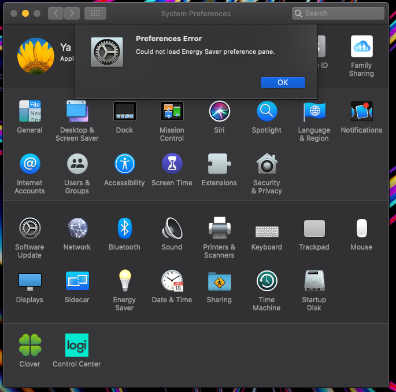Open the General preference pane
Image resolution: width=396 pixels, height=392 pixels.
coord(30,111)
